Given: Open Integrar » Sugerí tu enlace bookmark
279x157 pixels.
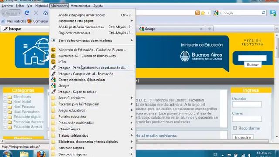Looking at the screenshot, I should coord(92,92).
